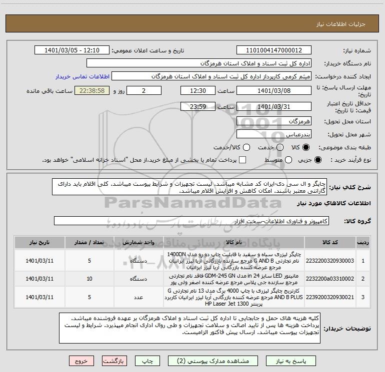
Task: Click the تاریخ نیاز column header
Action: click(39, 242)
